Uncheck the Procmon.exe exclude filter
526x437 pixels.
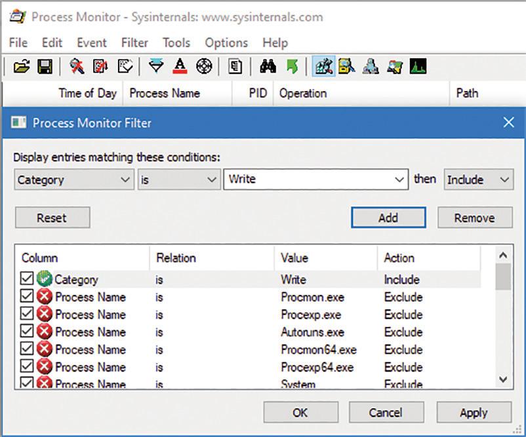coord(26,296)
